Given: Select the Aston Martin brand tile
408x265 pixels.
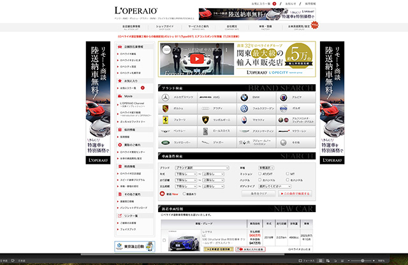Looking at the screenshot, I should [x=256, y=131].
